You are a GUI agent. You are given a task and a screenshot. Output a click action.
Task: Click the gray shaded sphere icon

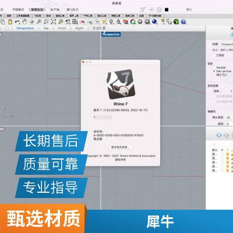[140, 22]
